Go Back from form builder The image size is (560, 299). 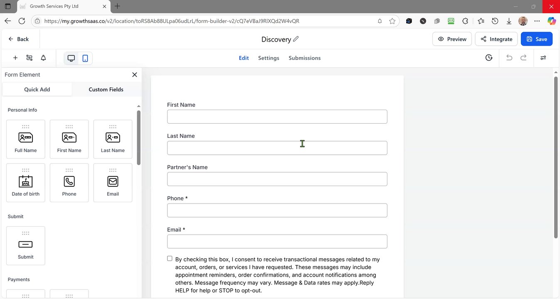19,39
